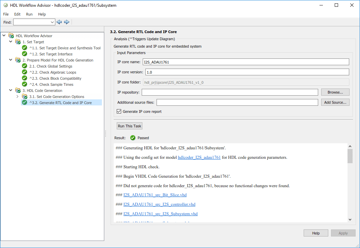Click the IP core name input field
Image resolution: width=360 pixels, height=248 pixels.
pos(246,62)
